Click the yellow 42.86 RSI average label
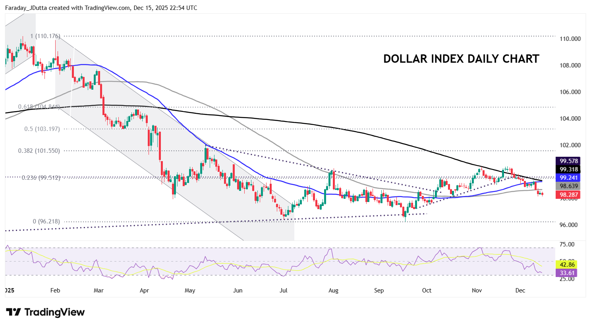The width and height of the screenshot is (591, 327). [x=567, y=265]
